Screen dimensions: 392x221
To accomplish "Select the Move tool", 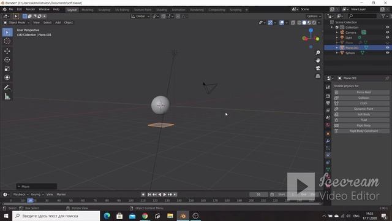I will pyautogui.click(x=7, y=51).
